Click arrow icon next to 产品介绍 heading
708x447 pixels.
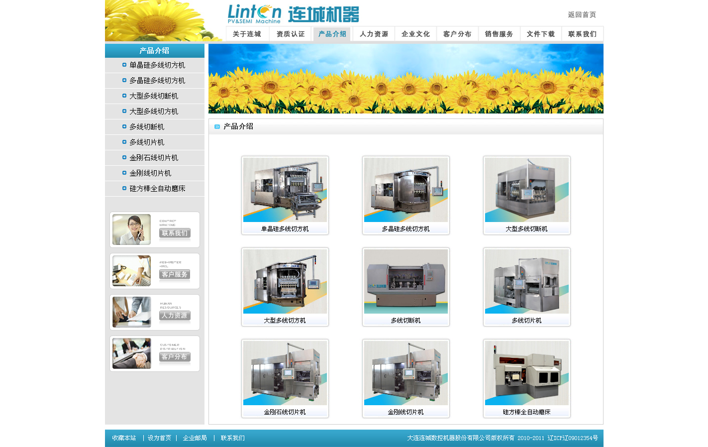(217, 126)
